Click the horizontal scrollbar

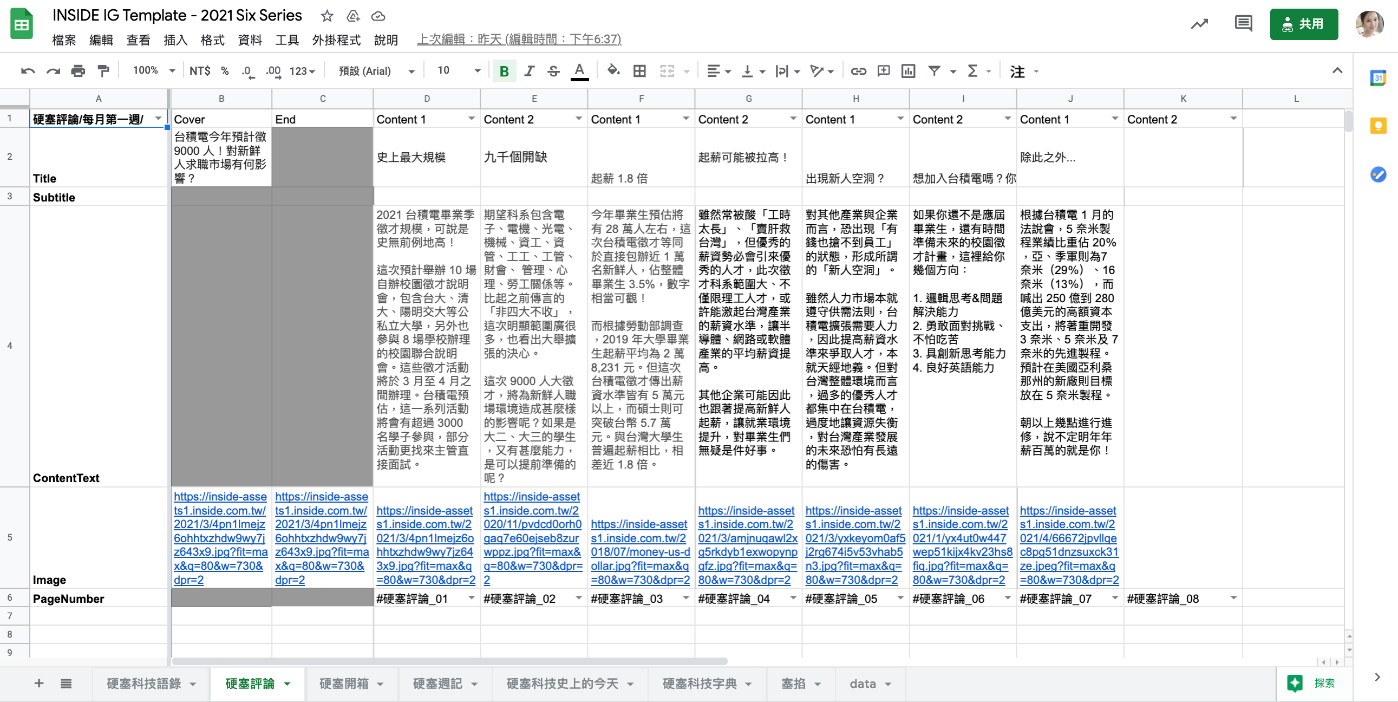pos(449,661)
